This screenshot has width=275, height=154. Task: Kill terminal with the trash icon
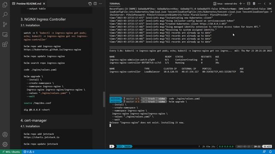pyautogui.click(x=254, y=3)
